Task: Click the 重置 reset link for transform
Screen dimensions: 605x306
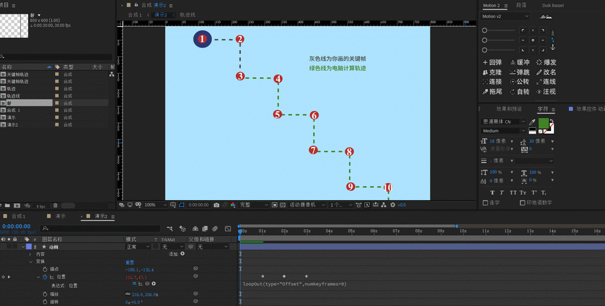Action: coord(129,261)
